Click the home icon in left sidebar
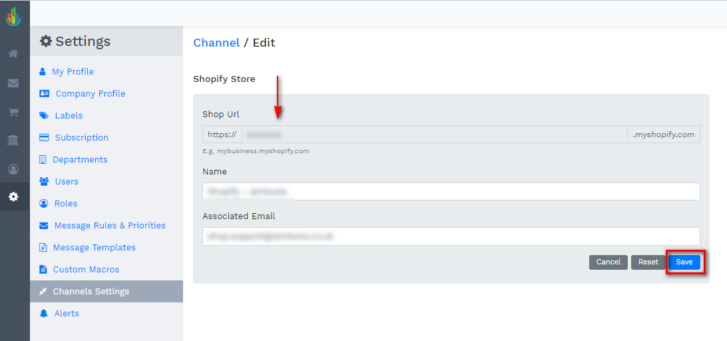Viewport: 727px width, 341px height. [x=13, y=53]
